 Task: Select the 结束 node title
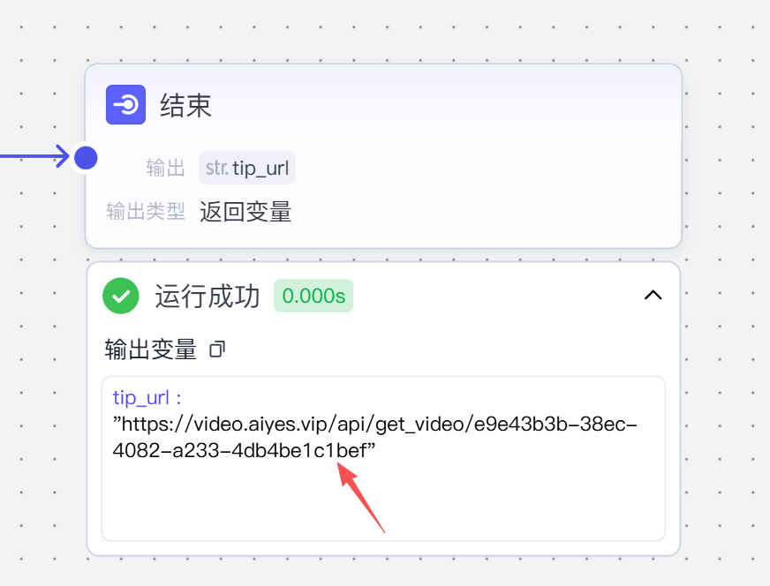(185, 105)
